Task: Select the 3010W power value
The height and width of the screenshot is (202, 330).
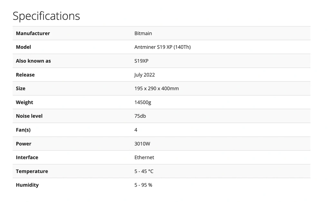Action: coord(142,144)
